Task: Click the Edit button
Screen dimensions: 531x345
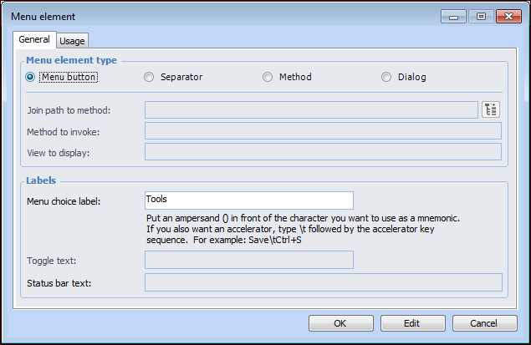Action: (x=412, y=323)
